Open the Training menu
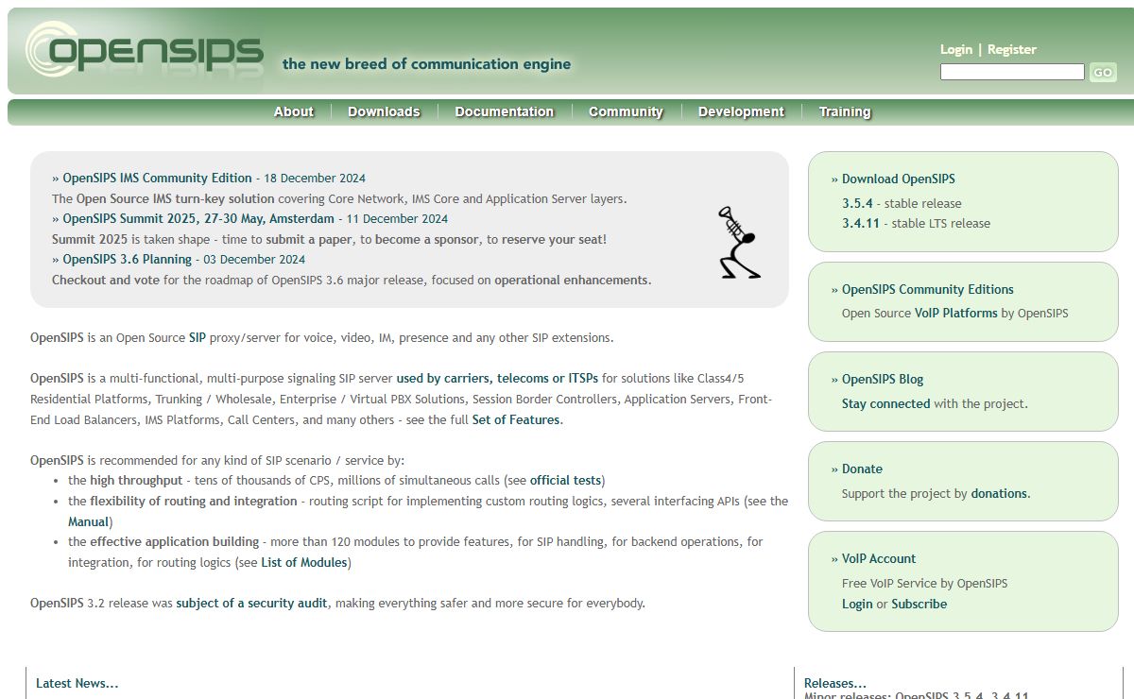This screenshot has width=1134, height=699. [844, 111]
